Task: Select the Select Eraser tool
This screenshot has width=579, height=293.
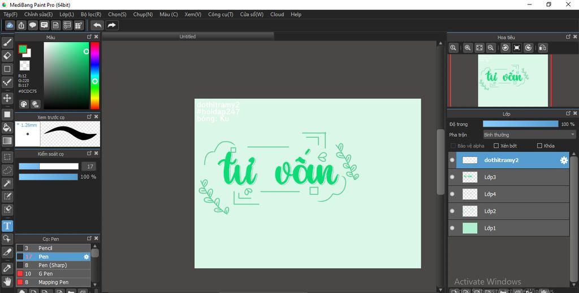Action: (7, 209)
